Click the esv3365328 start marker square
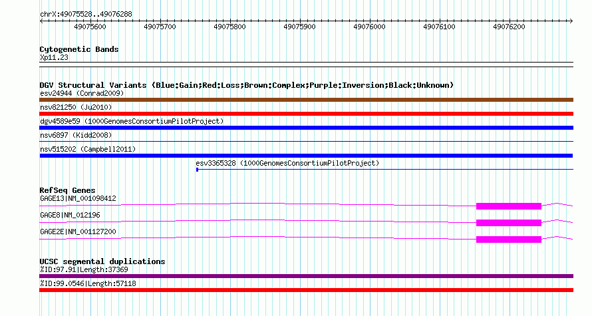This screenshot has width=592, height=316. (x=197, y=170)
